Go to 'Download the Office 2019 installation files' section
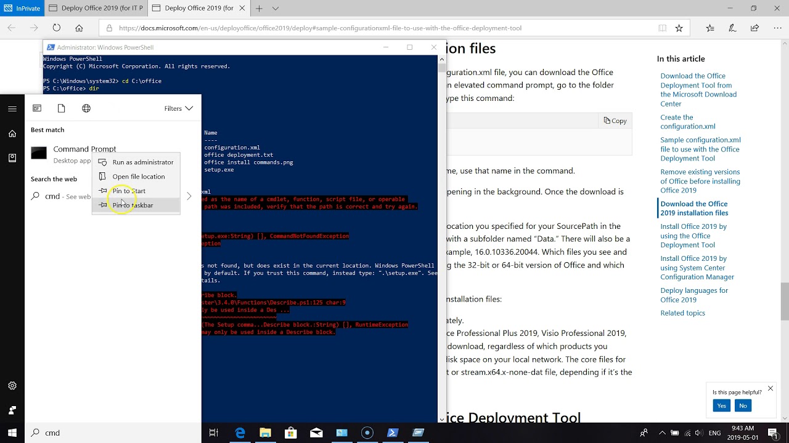Screen dimensions: 789x443 (694, 209)
